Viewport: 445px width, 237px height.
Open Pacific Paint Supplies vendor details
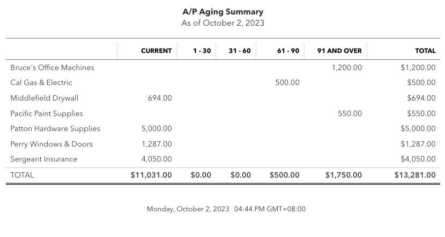47,113
